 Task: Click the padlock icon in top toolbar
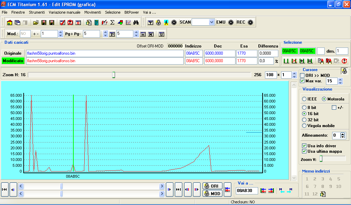click(x=158, y=23)
